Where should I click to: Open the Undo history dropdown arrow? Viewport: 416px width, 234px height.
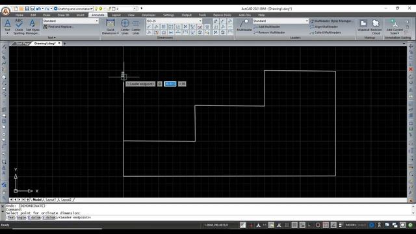click(42, 8)
